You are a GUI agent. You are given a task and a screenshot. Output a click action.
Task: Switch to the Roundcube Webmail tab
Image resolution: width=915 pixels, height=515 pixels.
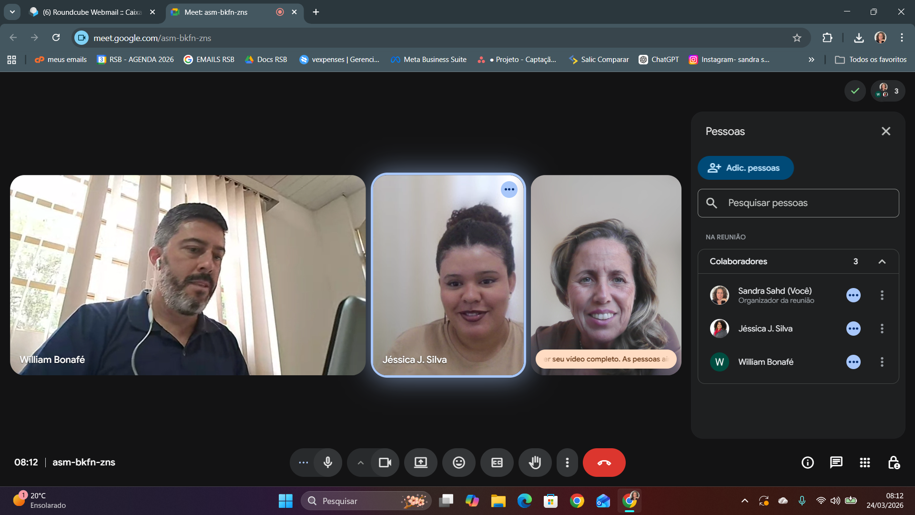(91, 12)
